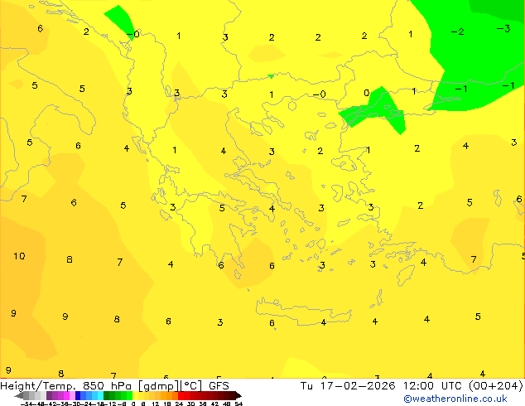Image resolution: width=525 pixels, height=406 pixels.
Task: Click the 'Height/Temp. 850 hPa' chart title
Action: coord(65,386)
